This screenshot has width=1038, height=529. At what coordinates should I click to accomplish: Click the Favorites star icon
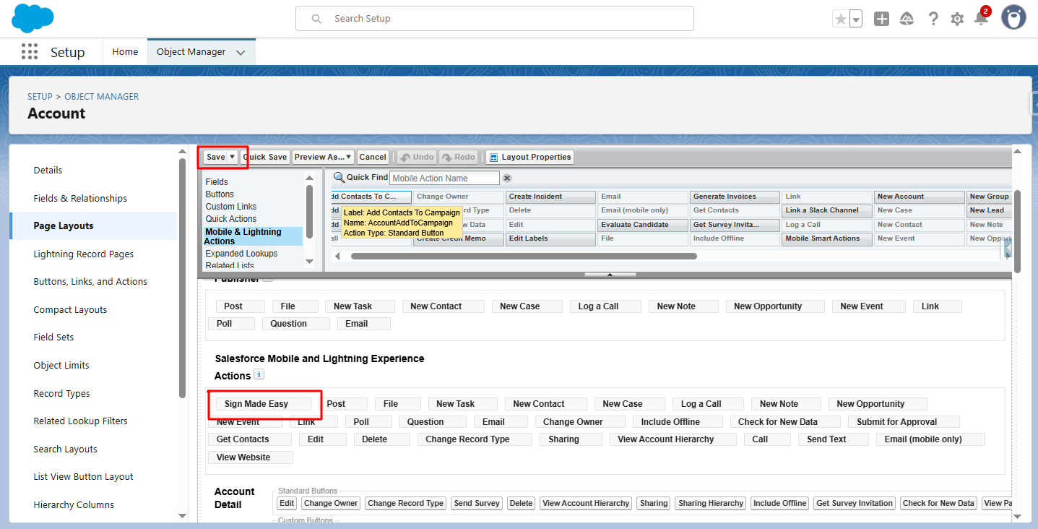[840, 20]
